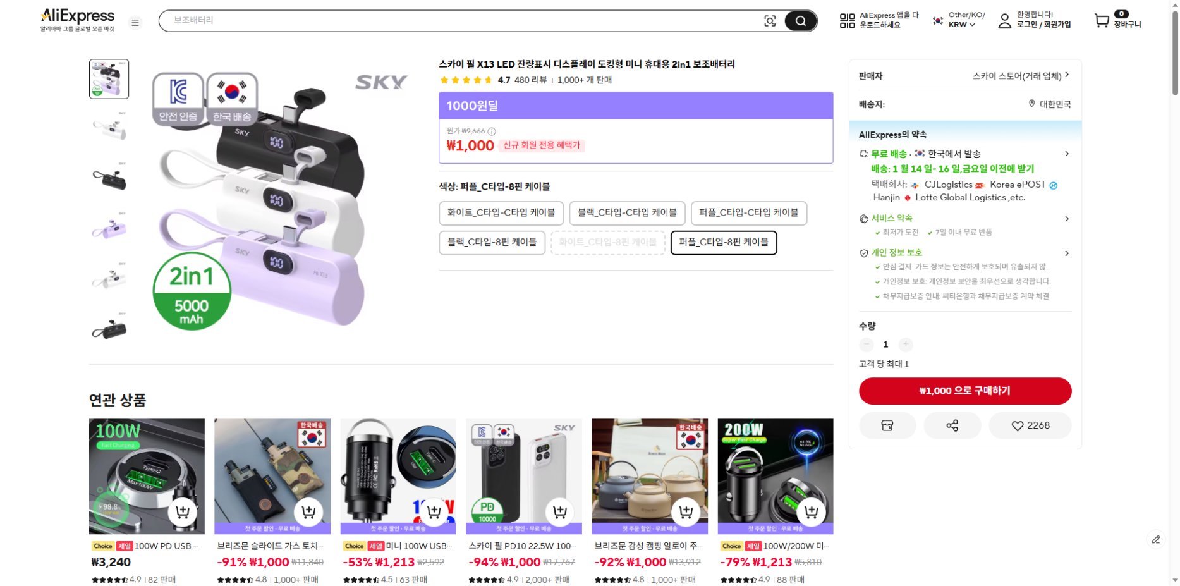This screenshot has height=586, width=1180.
Task: Add to wishlist with the 2268 heart button
Action: [1030, 425]
